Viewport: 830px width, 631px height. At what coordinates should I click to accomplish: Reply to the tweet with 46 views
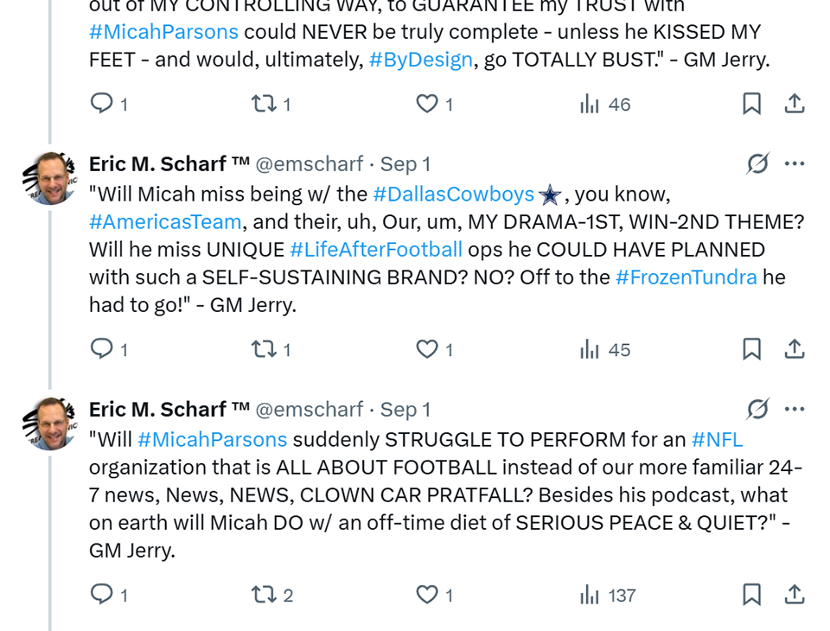(102, 105)
